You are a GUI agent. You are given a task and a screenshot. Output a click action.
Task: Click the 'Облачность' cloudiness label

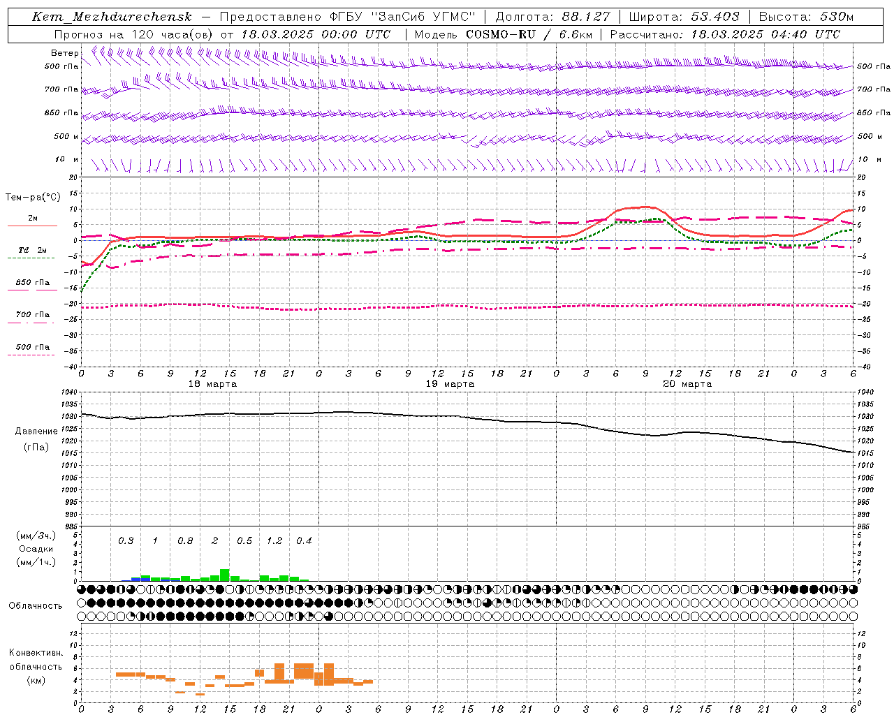[36, 606]
